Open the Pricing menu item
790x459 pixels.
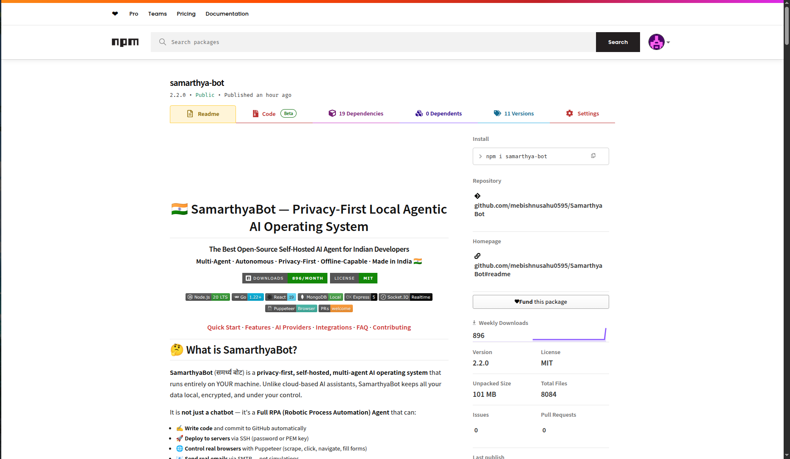click(x=186, y=14)
